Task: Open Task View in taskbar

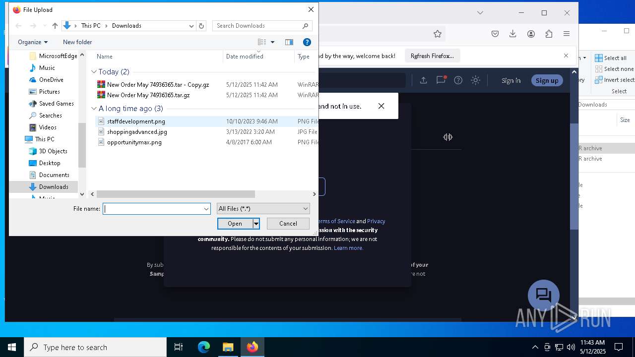Action: coord(179,347)
